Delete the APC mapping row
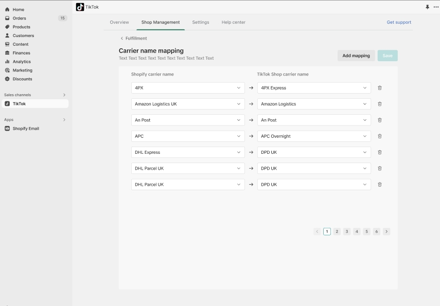This screenshot has height=306, width=440. point(380,136)
